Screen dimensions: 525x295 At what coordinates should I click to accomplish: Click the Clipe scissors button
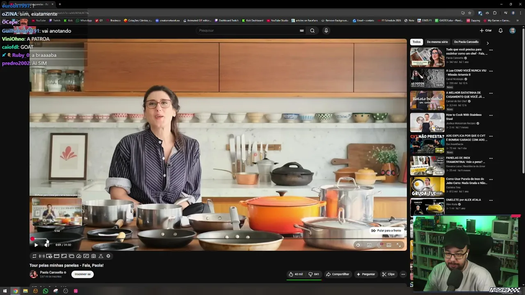[388, 274]
